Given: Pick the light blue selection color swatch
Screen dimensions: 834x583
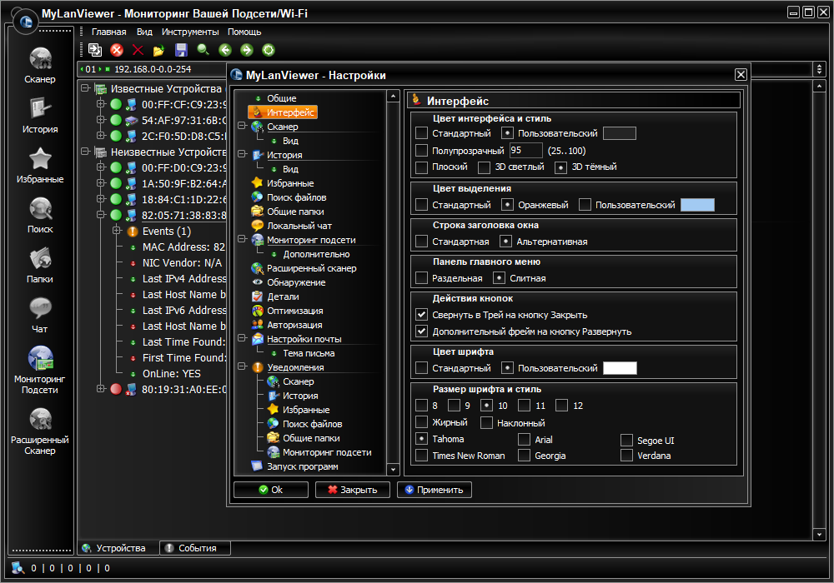Looking at the screenshot, I should click(697, 204).
